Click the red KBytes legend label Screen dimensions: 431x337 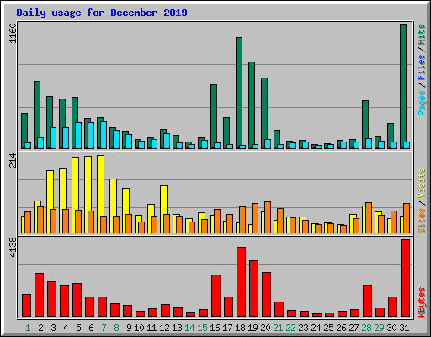422,302
